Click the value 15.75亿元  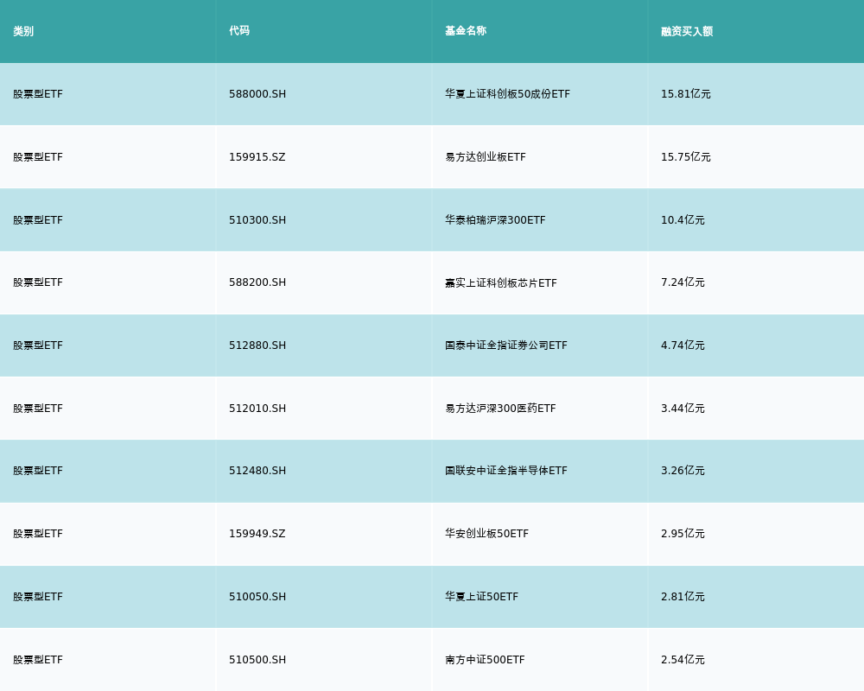point(685,157)
